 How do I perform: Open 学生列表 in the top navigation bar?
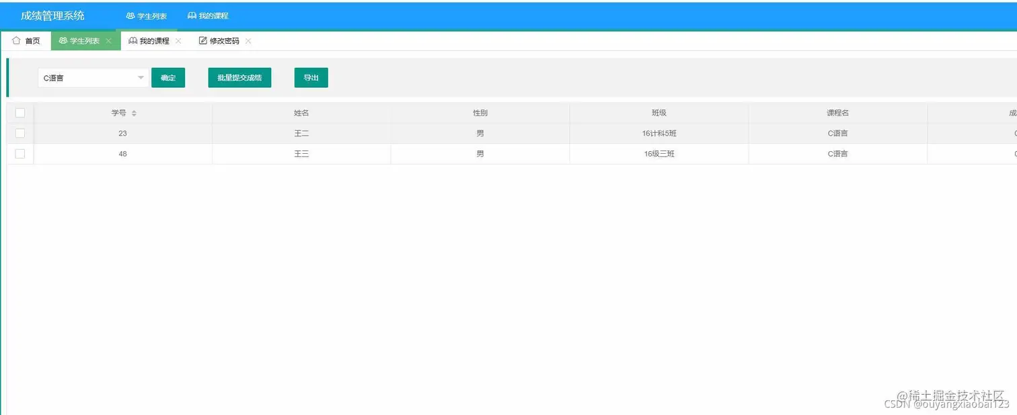click(x=147, y=15)
